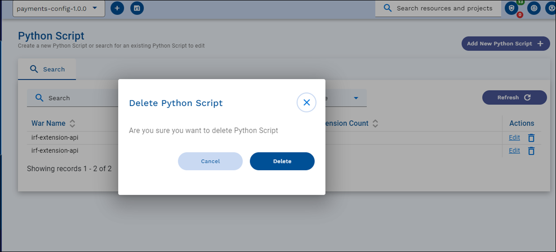The image size is (556, 252).
Task: Switch to the Search tab
Action: click(47, 69)
